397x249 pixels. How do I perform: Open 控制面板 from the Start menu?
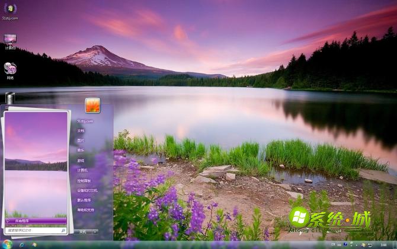coord(84,180)
